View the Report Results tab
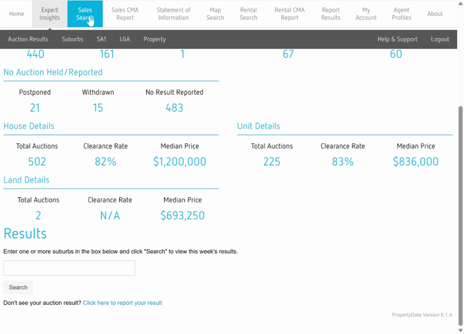 (x=330, y=14)
